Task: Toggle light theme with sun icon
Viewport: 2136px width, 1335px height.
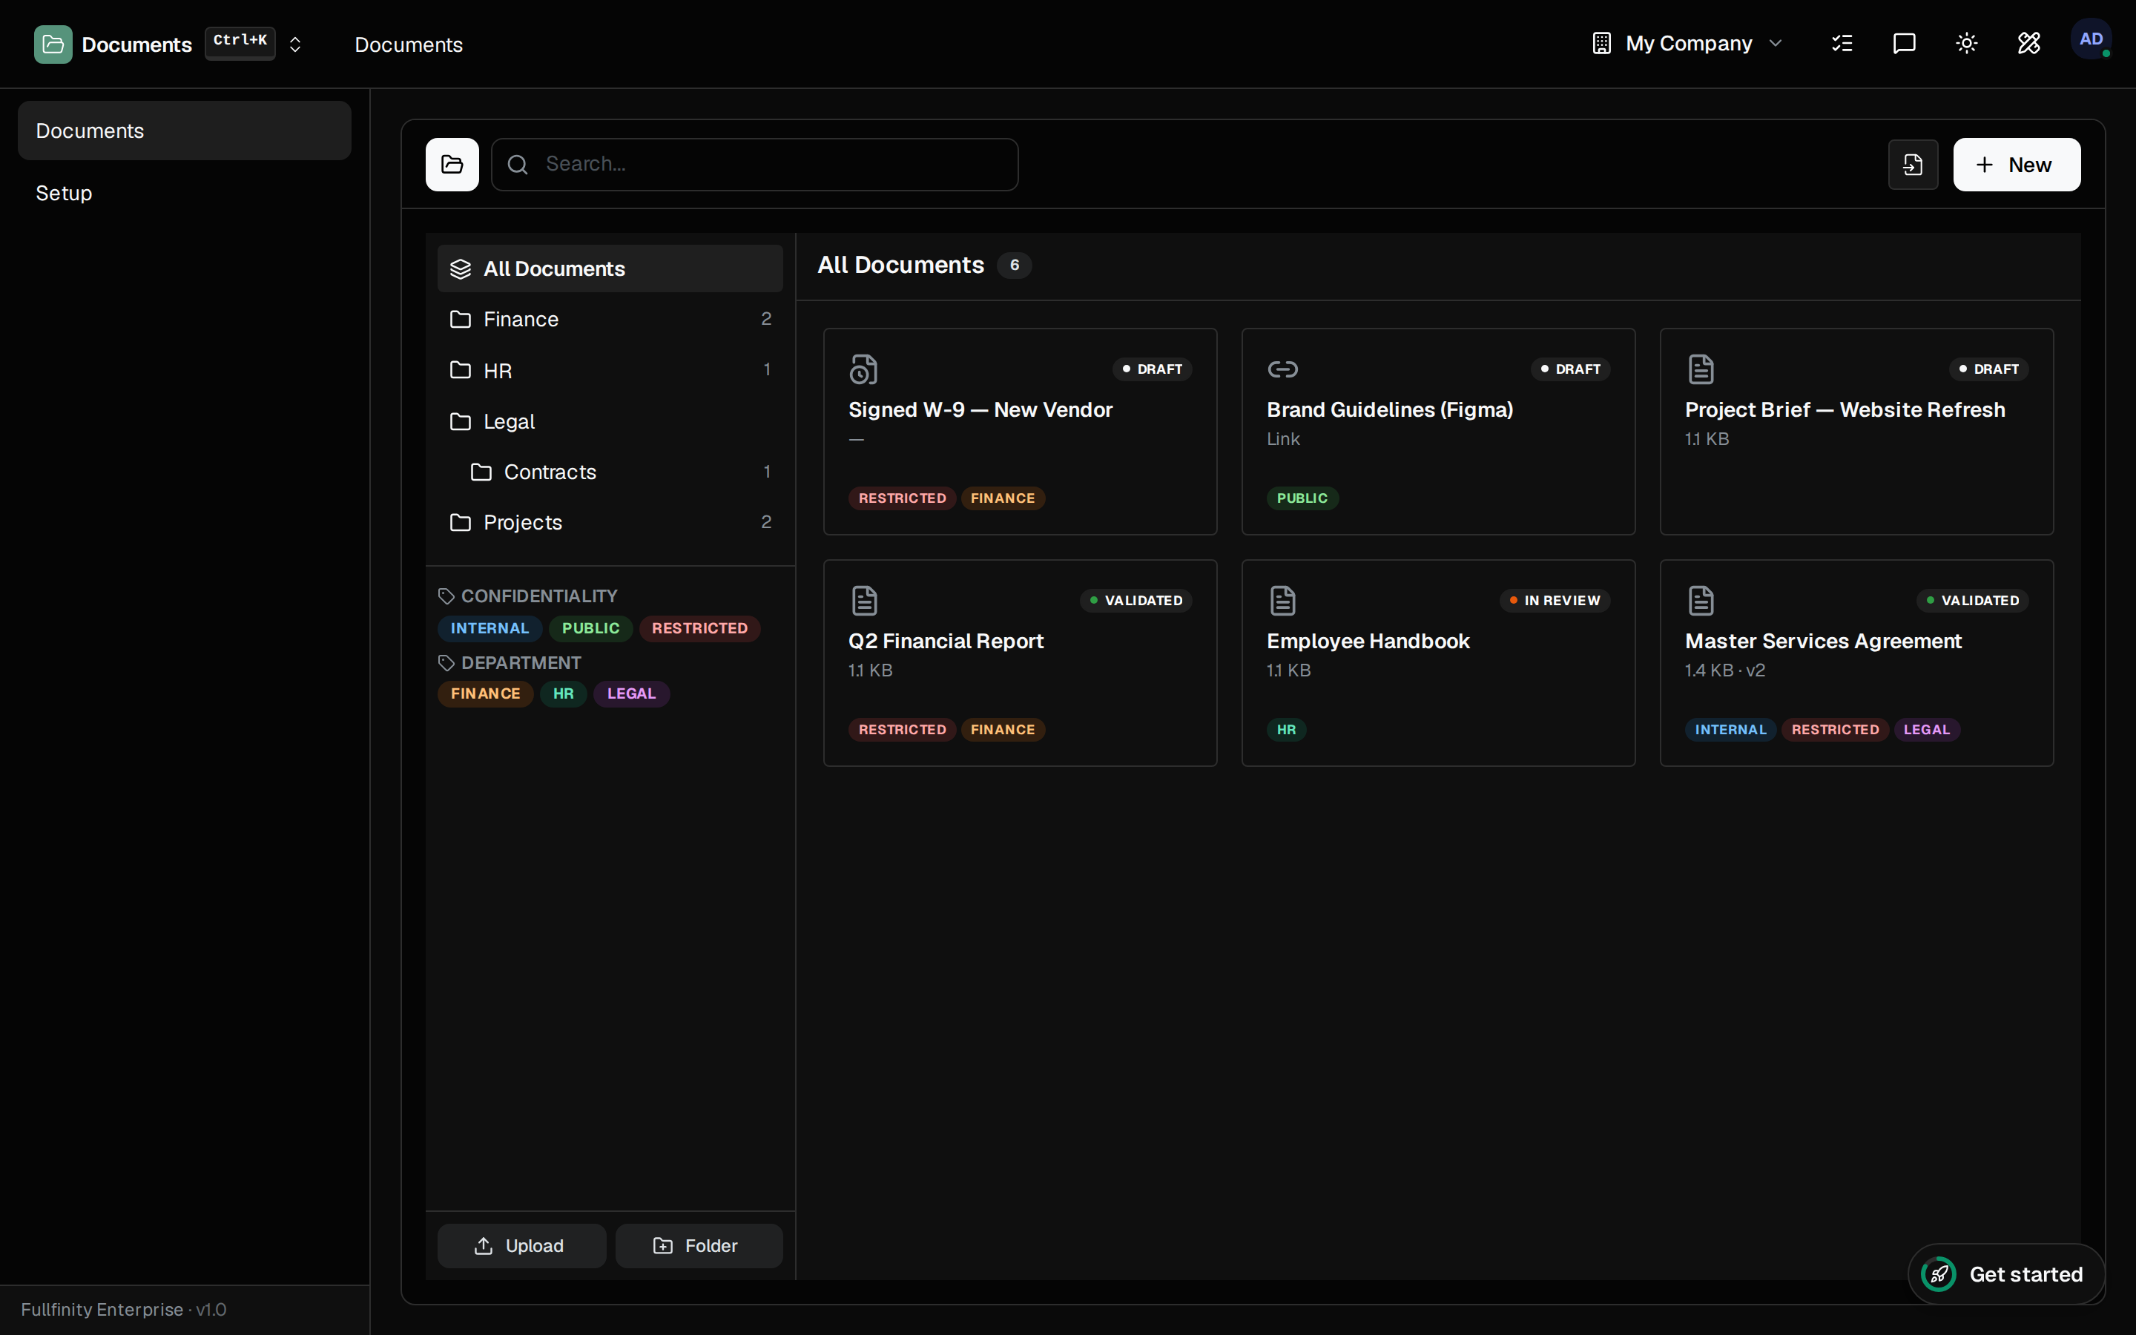Action: 1967,43
